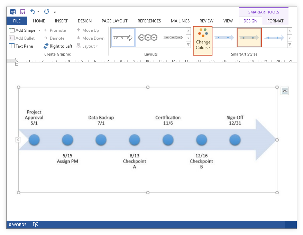
Task: Click the Add Shape button
Action: [22, 30]
